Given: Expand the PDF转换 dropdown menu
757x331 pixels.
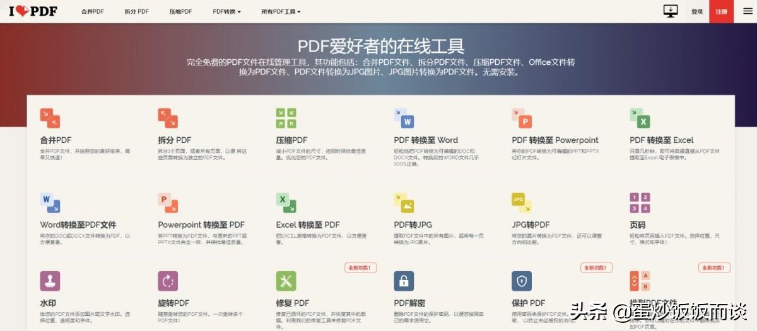Looking at the screenshot, I should click(x=227, y=11).
